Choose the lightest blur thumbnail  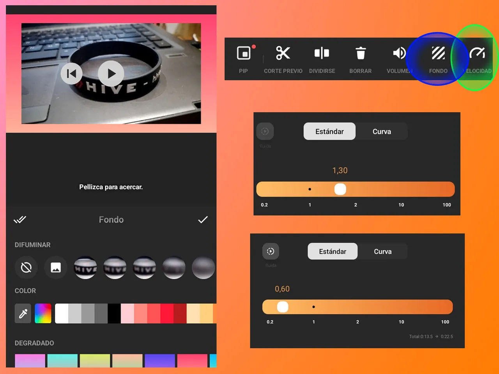point(85,268)
